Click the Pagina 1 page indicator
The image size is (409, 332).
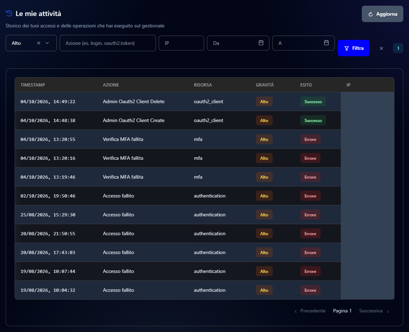(x=342, y=311)
